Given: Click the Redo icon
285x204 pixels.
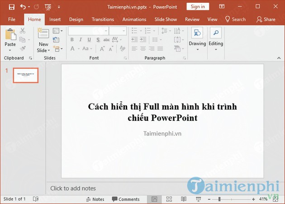Looking at the screenshot, I should pos(36,7).
